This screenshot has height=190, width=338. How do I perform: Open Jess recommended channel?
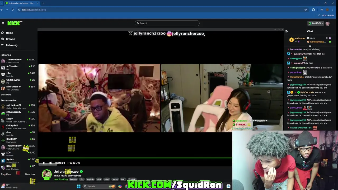pyautogui.click(x=18, y=134)
